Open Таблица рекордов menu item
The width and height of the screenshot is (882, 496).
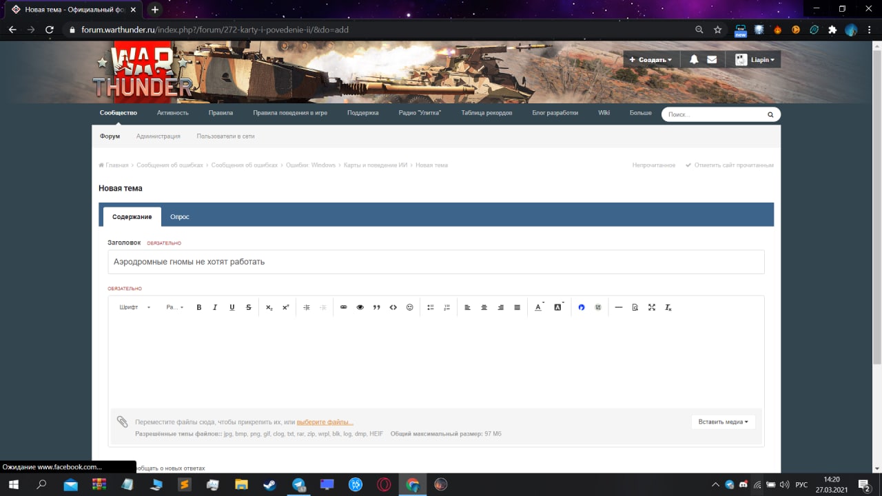pyautogui.click(x=487, y=112)
